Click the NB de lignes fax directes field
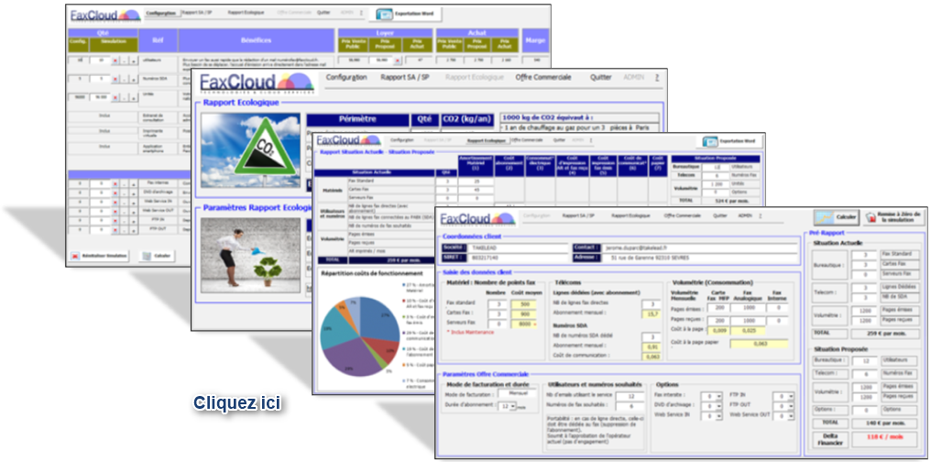The width and height of the screenshot is (931, 462). click(x=652, y=304)
